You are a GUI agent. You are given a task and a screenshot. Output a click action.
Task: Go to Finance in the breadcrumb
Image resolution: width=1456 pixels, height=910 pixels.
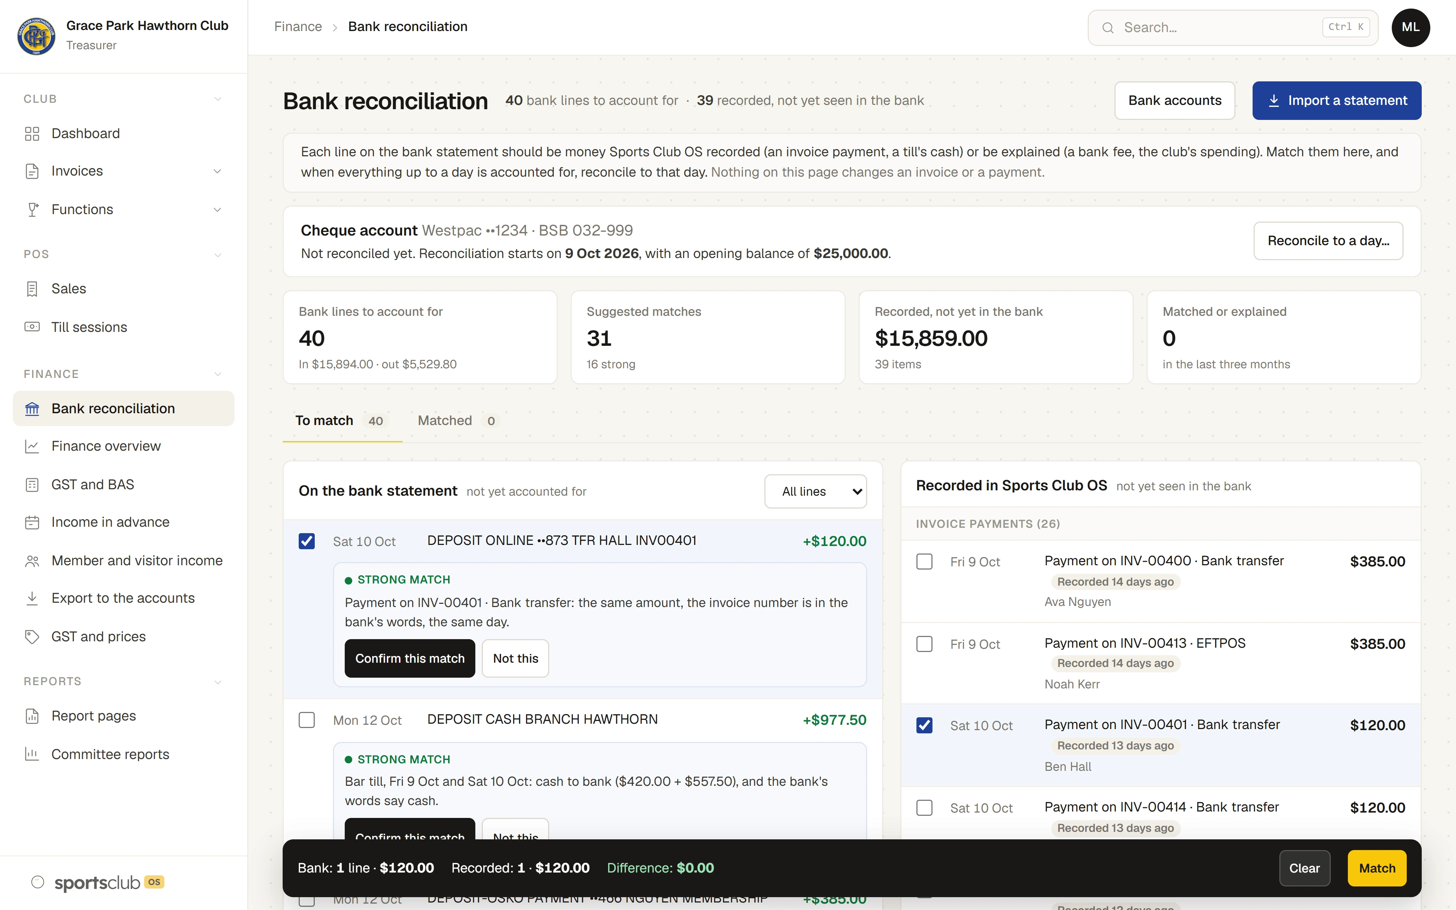pyautogui.click(x=298, y=26)
